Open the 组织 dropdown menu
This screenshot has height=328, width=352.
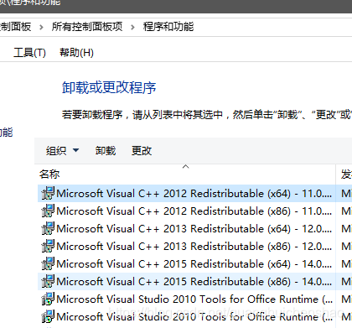(63, 151)
